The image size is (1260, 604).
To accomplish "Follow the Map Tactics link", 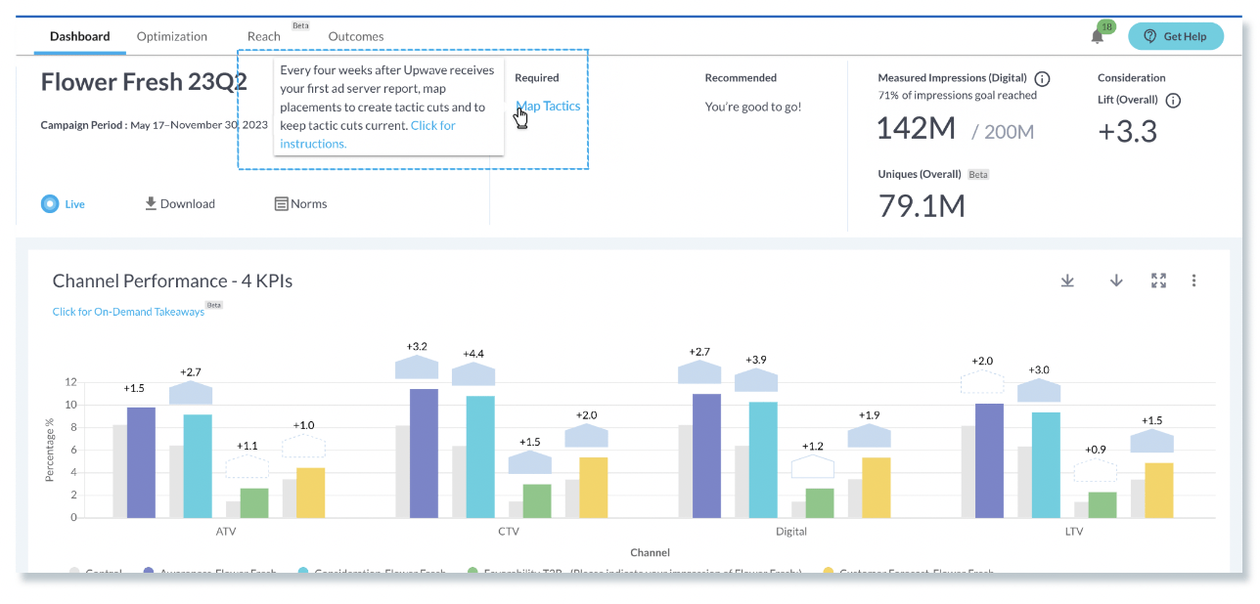I will pos(548,106).
